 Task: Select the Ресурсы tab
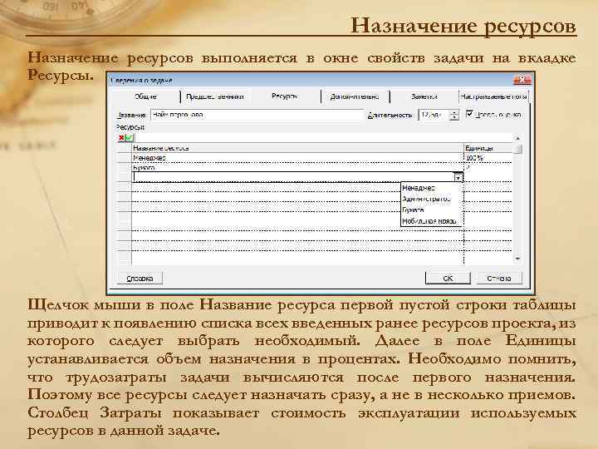tap(285, 96)
